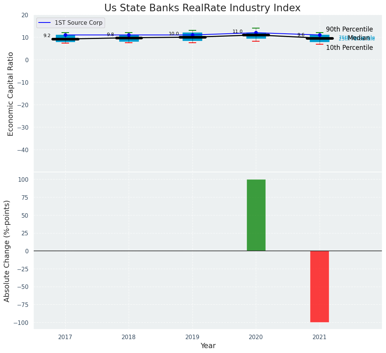Click the blue line sample in legend
This screenshot has width=386, height=353.
pos(45,23)
